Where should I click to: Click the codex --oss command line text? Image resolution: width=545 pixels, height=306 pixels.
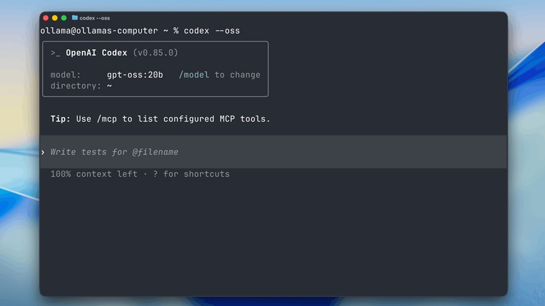(212, 31)
